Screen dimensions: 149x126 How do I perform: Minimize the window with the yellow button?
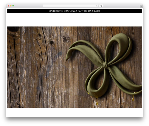click(x=11, y=6)
